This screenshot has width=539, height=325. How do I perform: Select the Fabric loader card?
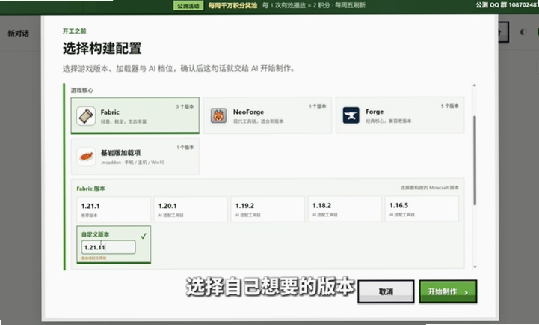135,115
